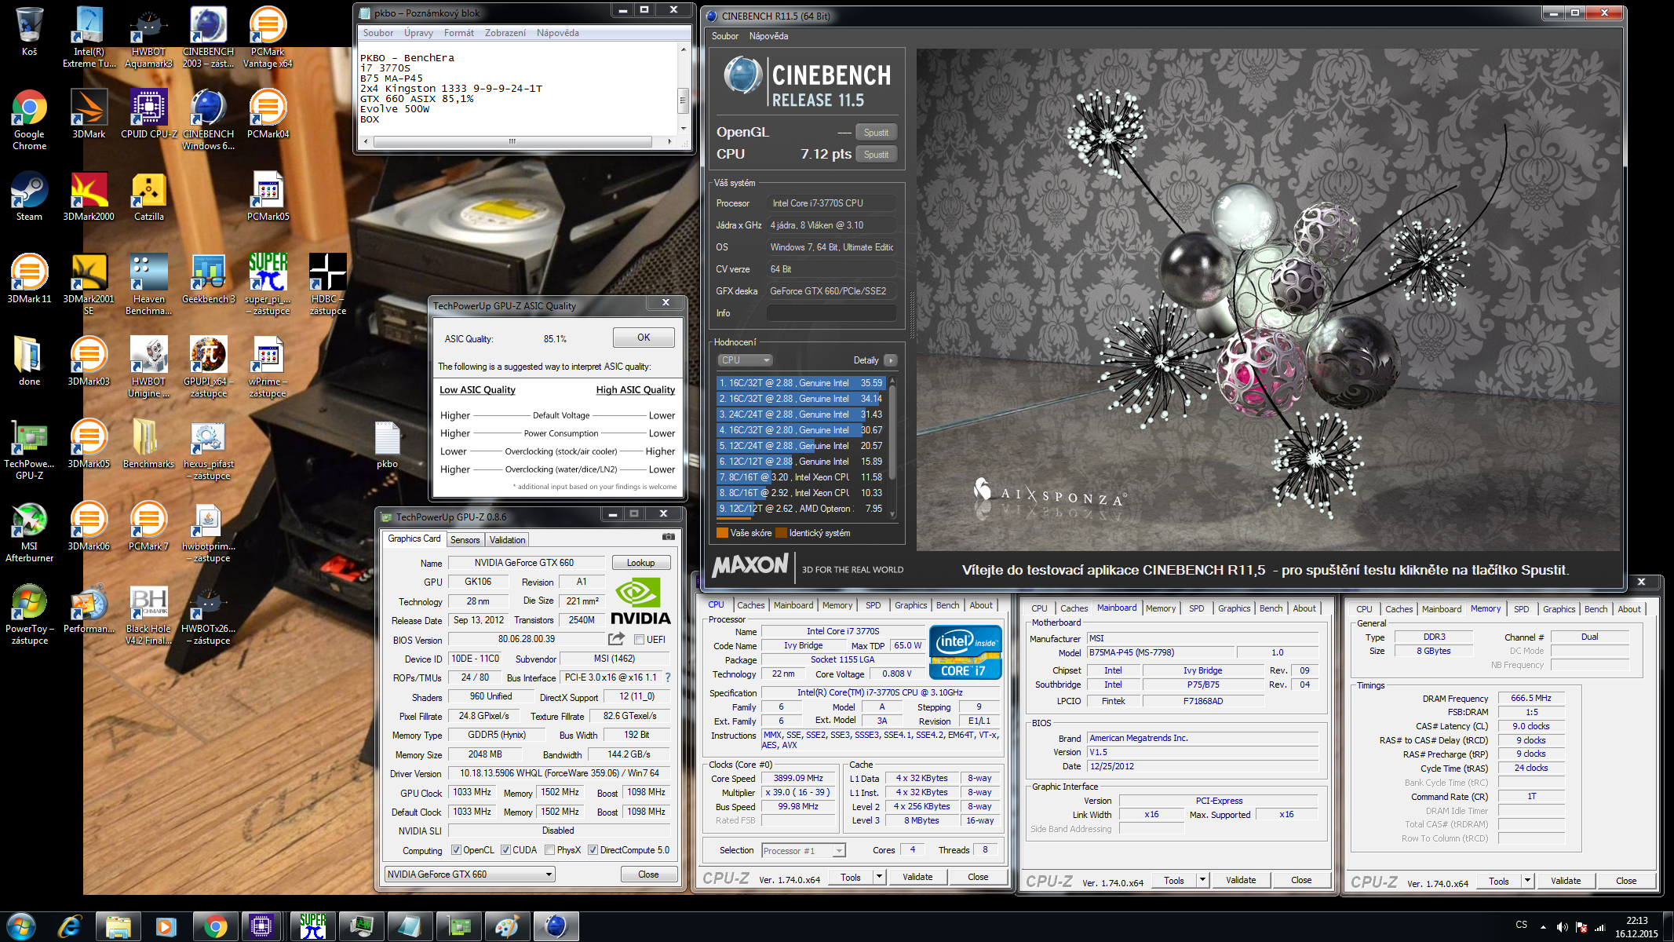Run CPU test with Spustit
Viewport: 1674px width, 942px height.
pyautogui.click(x=876, y=155)
